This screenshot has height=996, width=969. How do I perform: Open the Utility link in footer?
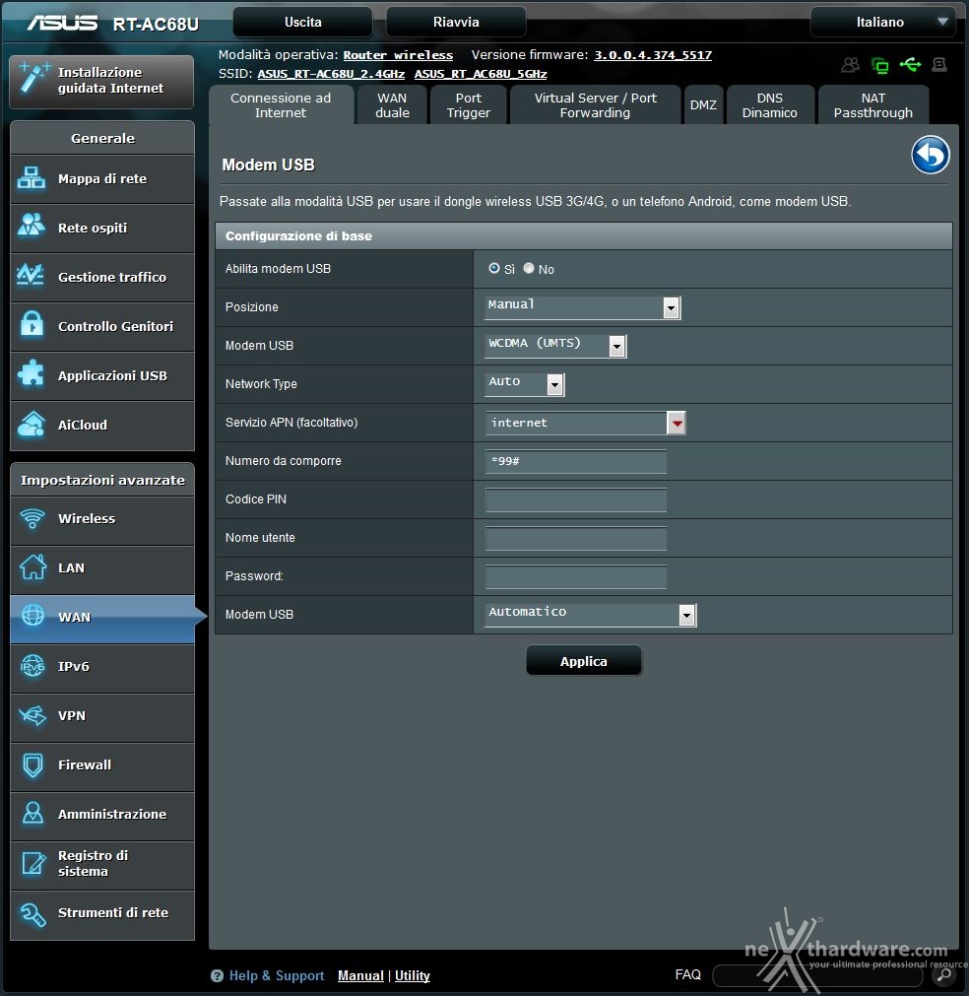pos(412,975)
